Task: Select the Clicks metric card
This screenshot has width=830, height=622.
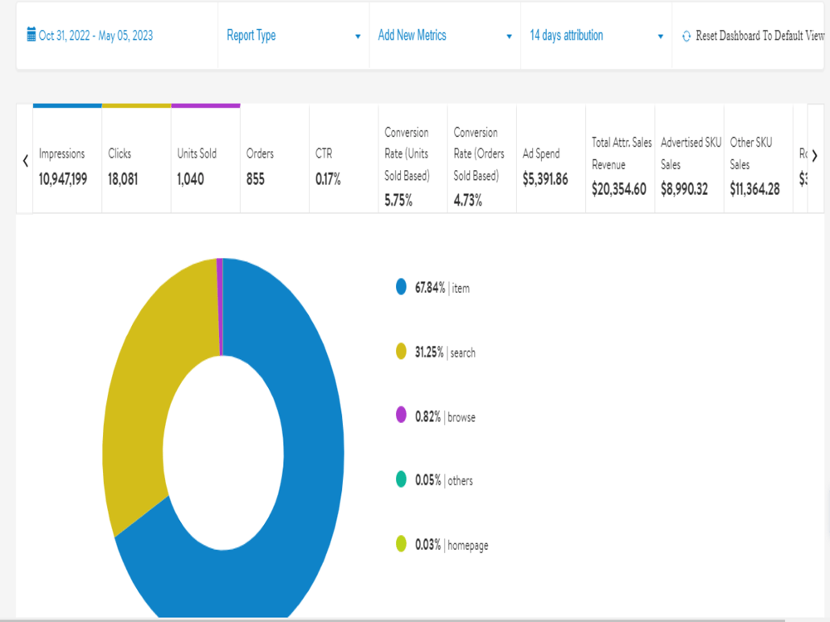Action: click(x=137, y=158)
